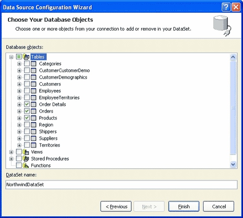Expand the Employees table columns
The image size is (243, 218).
point(19,91)
